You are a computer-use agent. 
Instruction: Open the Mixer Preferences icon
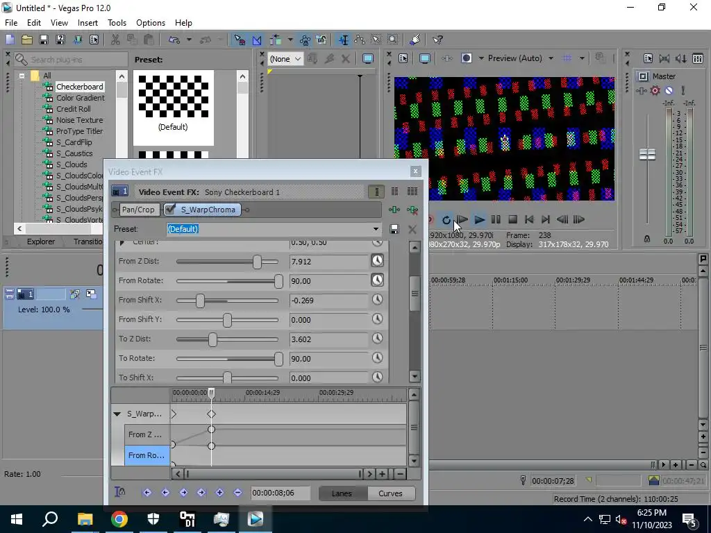pyautogui.click(x=648, y=59)
